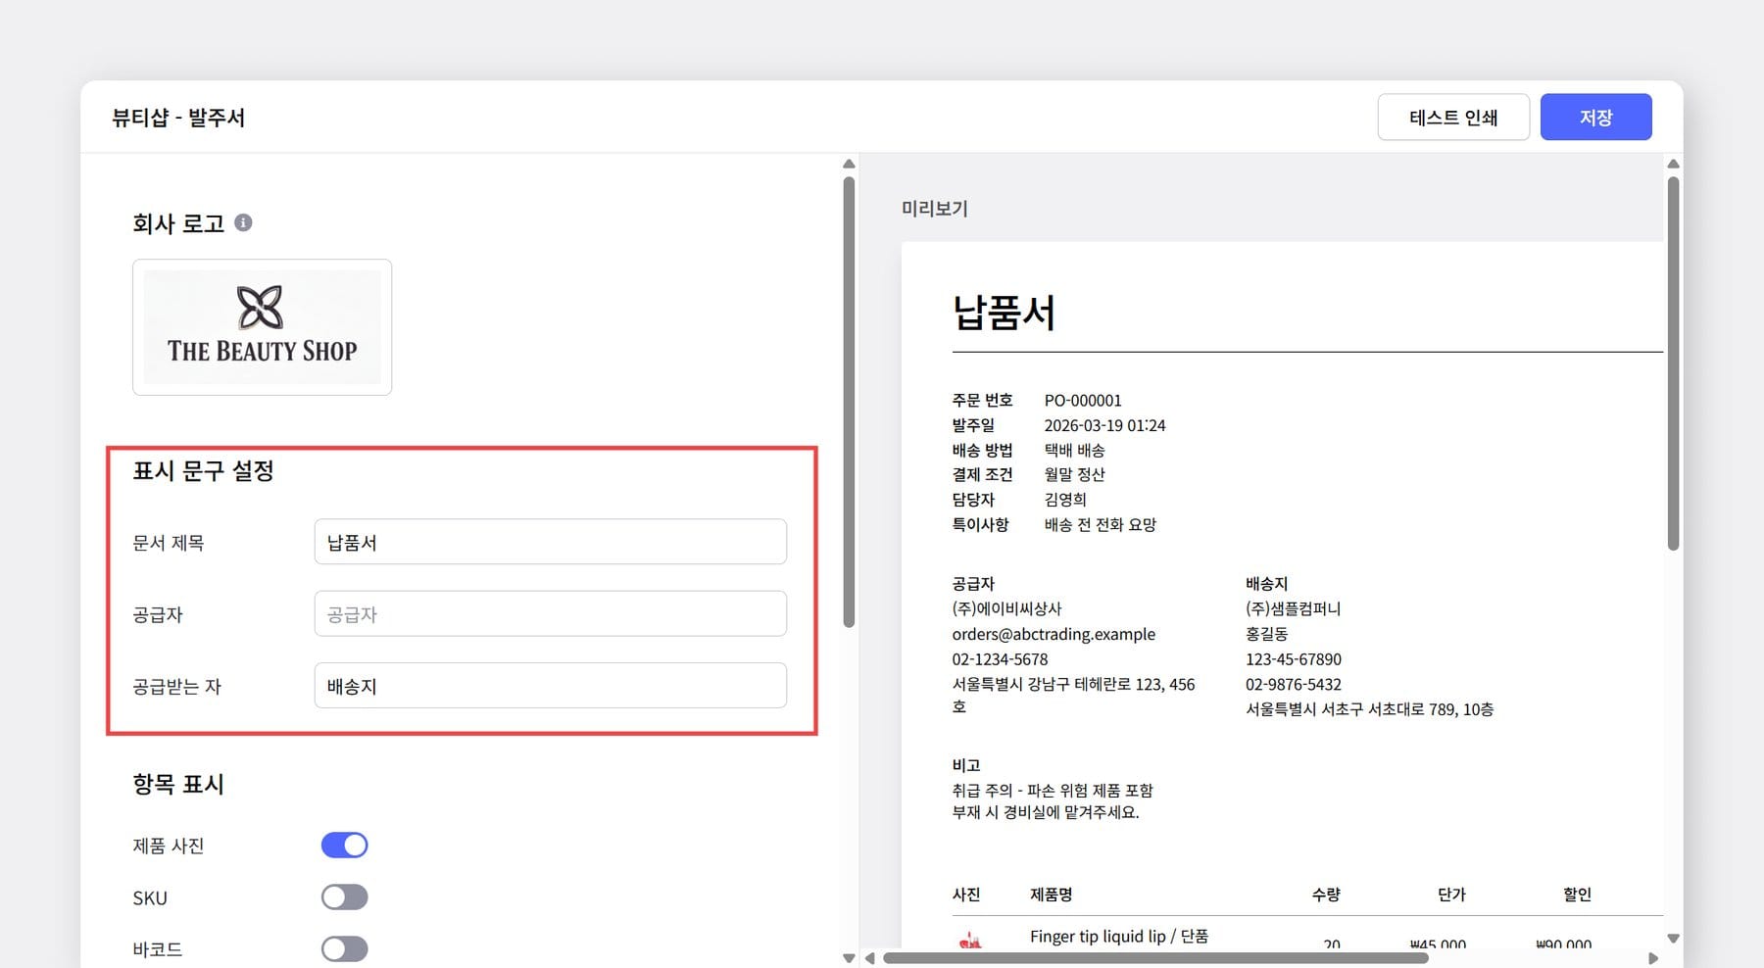Click the 저장 button to save
Viewport: 1764px width, 968px height.
point(1595,116)
